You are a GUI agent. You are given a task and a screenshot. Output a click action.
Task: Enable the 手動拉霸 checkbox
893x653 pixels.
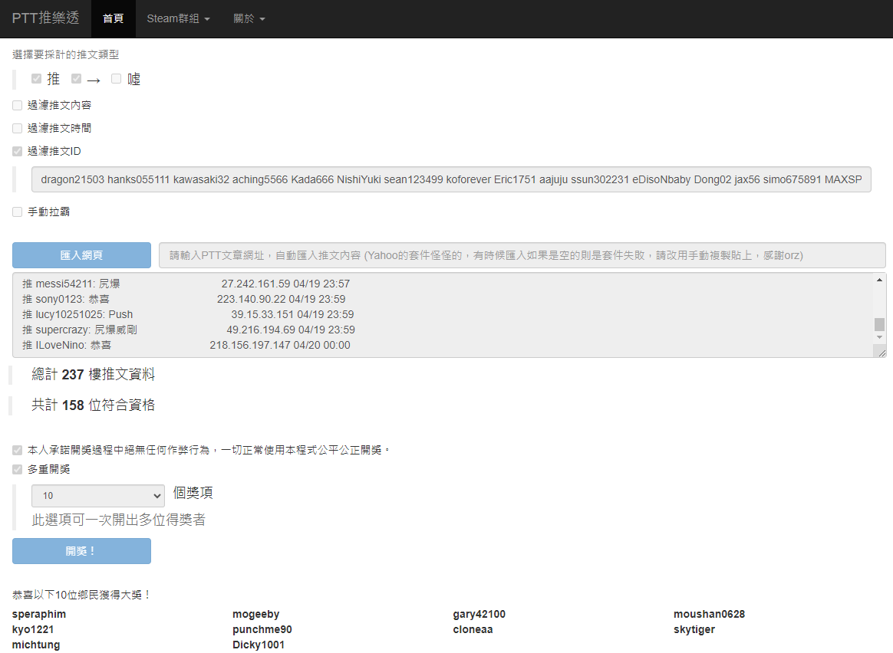click(17, 212)
